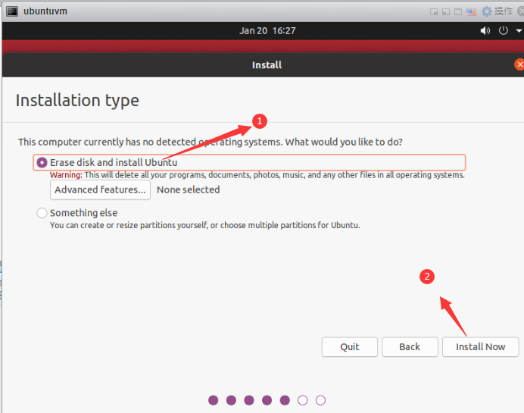Click the no detected operating systems prompt

click(x=211, y=142)
